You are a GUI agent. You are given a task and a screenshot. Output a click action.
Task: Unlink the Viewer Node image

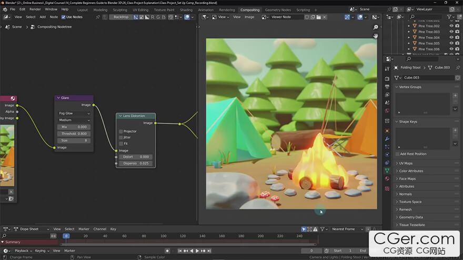pos(324,17)
